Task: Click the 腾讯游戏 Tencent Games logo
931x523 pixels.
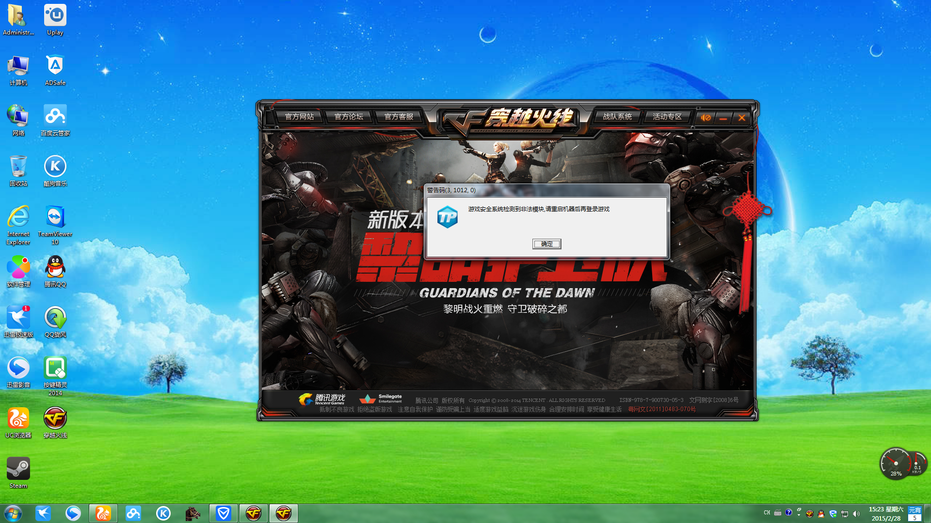Action: [x=322, y=399]
